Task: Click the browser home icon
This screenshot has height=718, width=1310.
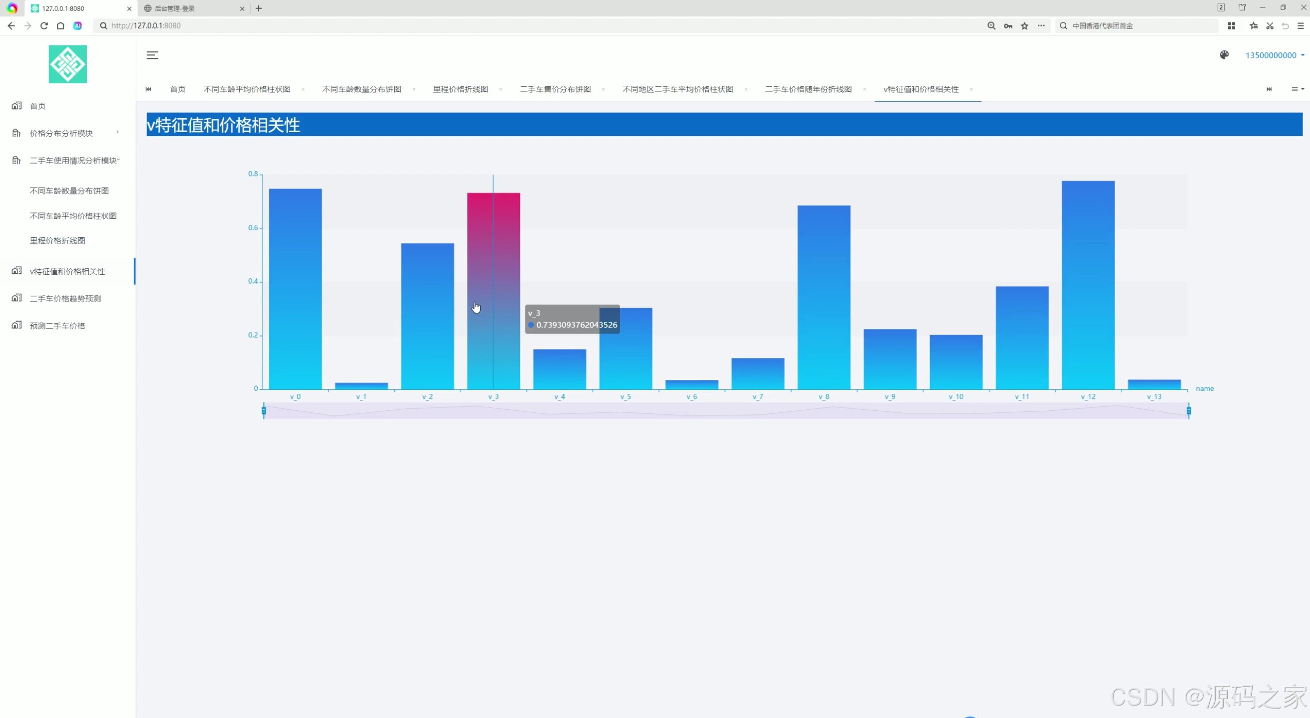Action: pyautogui.click(x=60, y=25)
